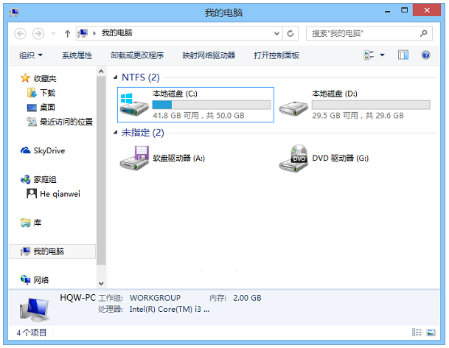This screenshot has height=348, width=449.
Task: Open the 组织 menu
Action: [x=31, y=55]
